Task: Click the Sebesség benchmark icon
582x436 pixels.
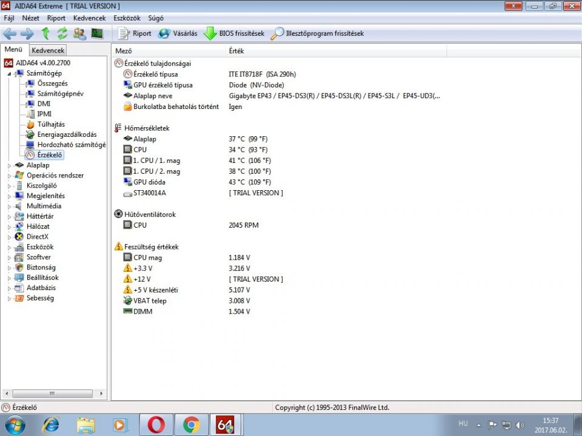Action: (19, 298)
